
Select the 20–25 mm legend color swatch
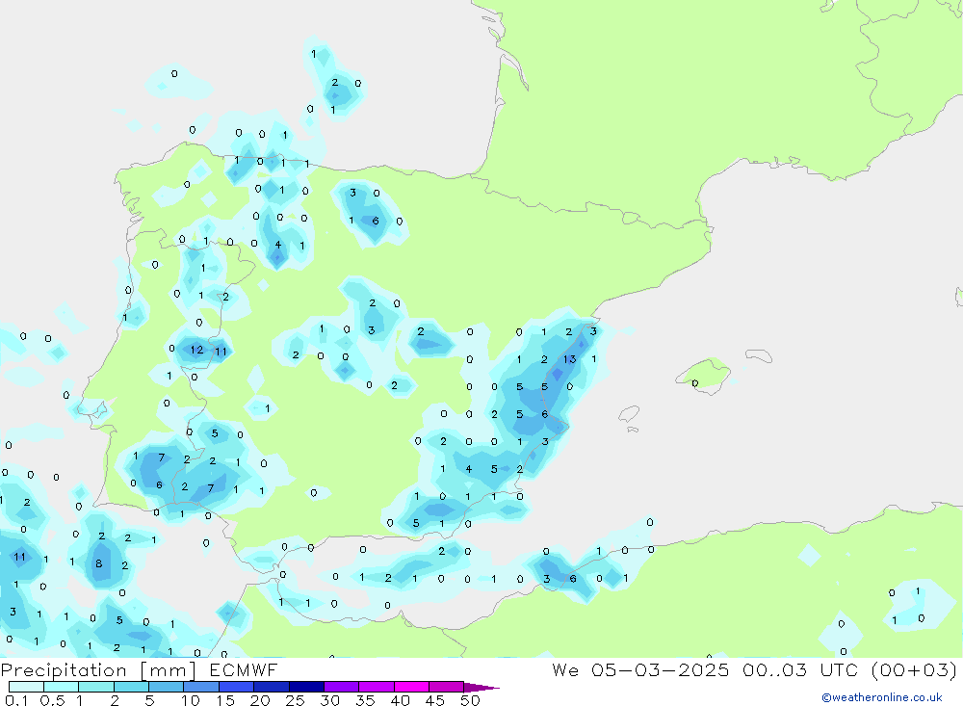[x=272, y=687]
